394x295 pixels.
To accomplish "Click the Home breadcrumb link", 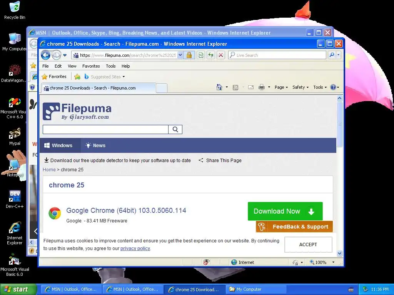I will coord(49,169).
